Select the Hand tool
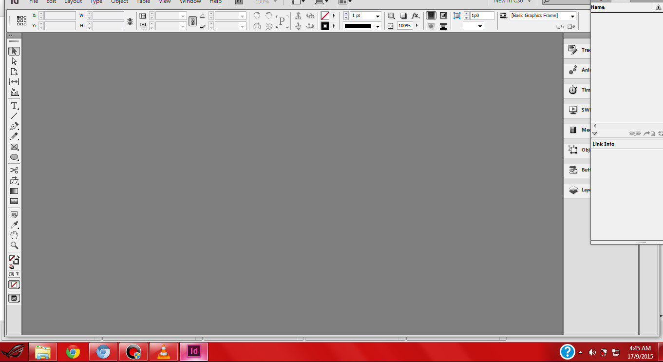The width and height of the screenshot is (663, 362). 14,235
